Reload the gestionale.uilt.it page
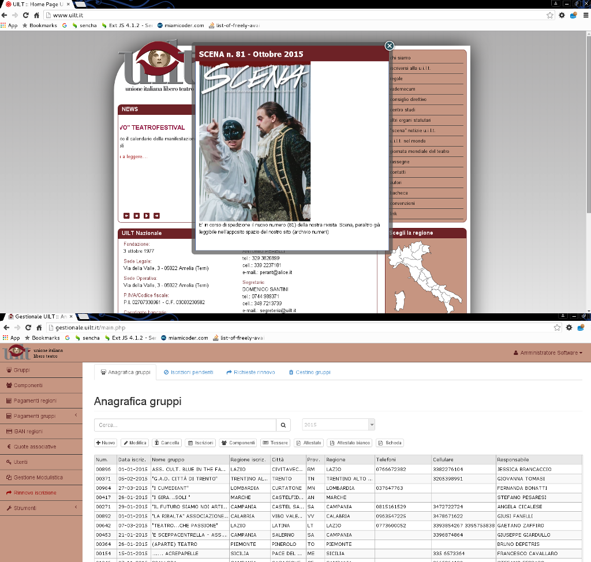 click(x=28, y=328)
